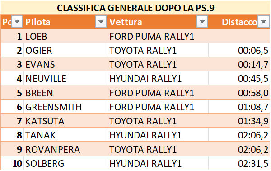This screenshot has width=271, height=171.
Task: Open the Pos column filter dropdown
Action: [x=17, y=22]
